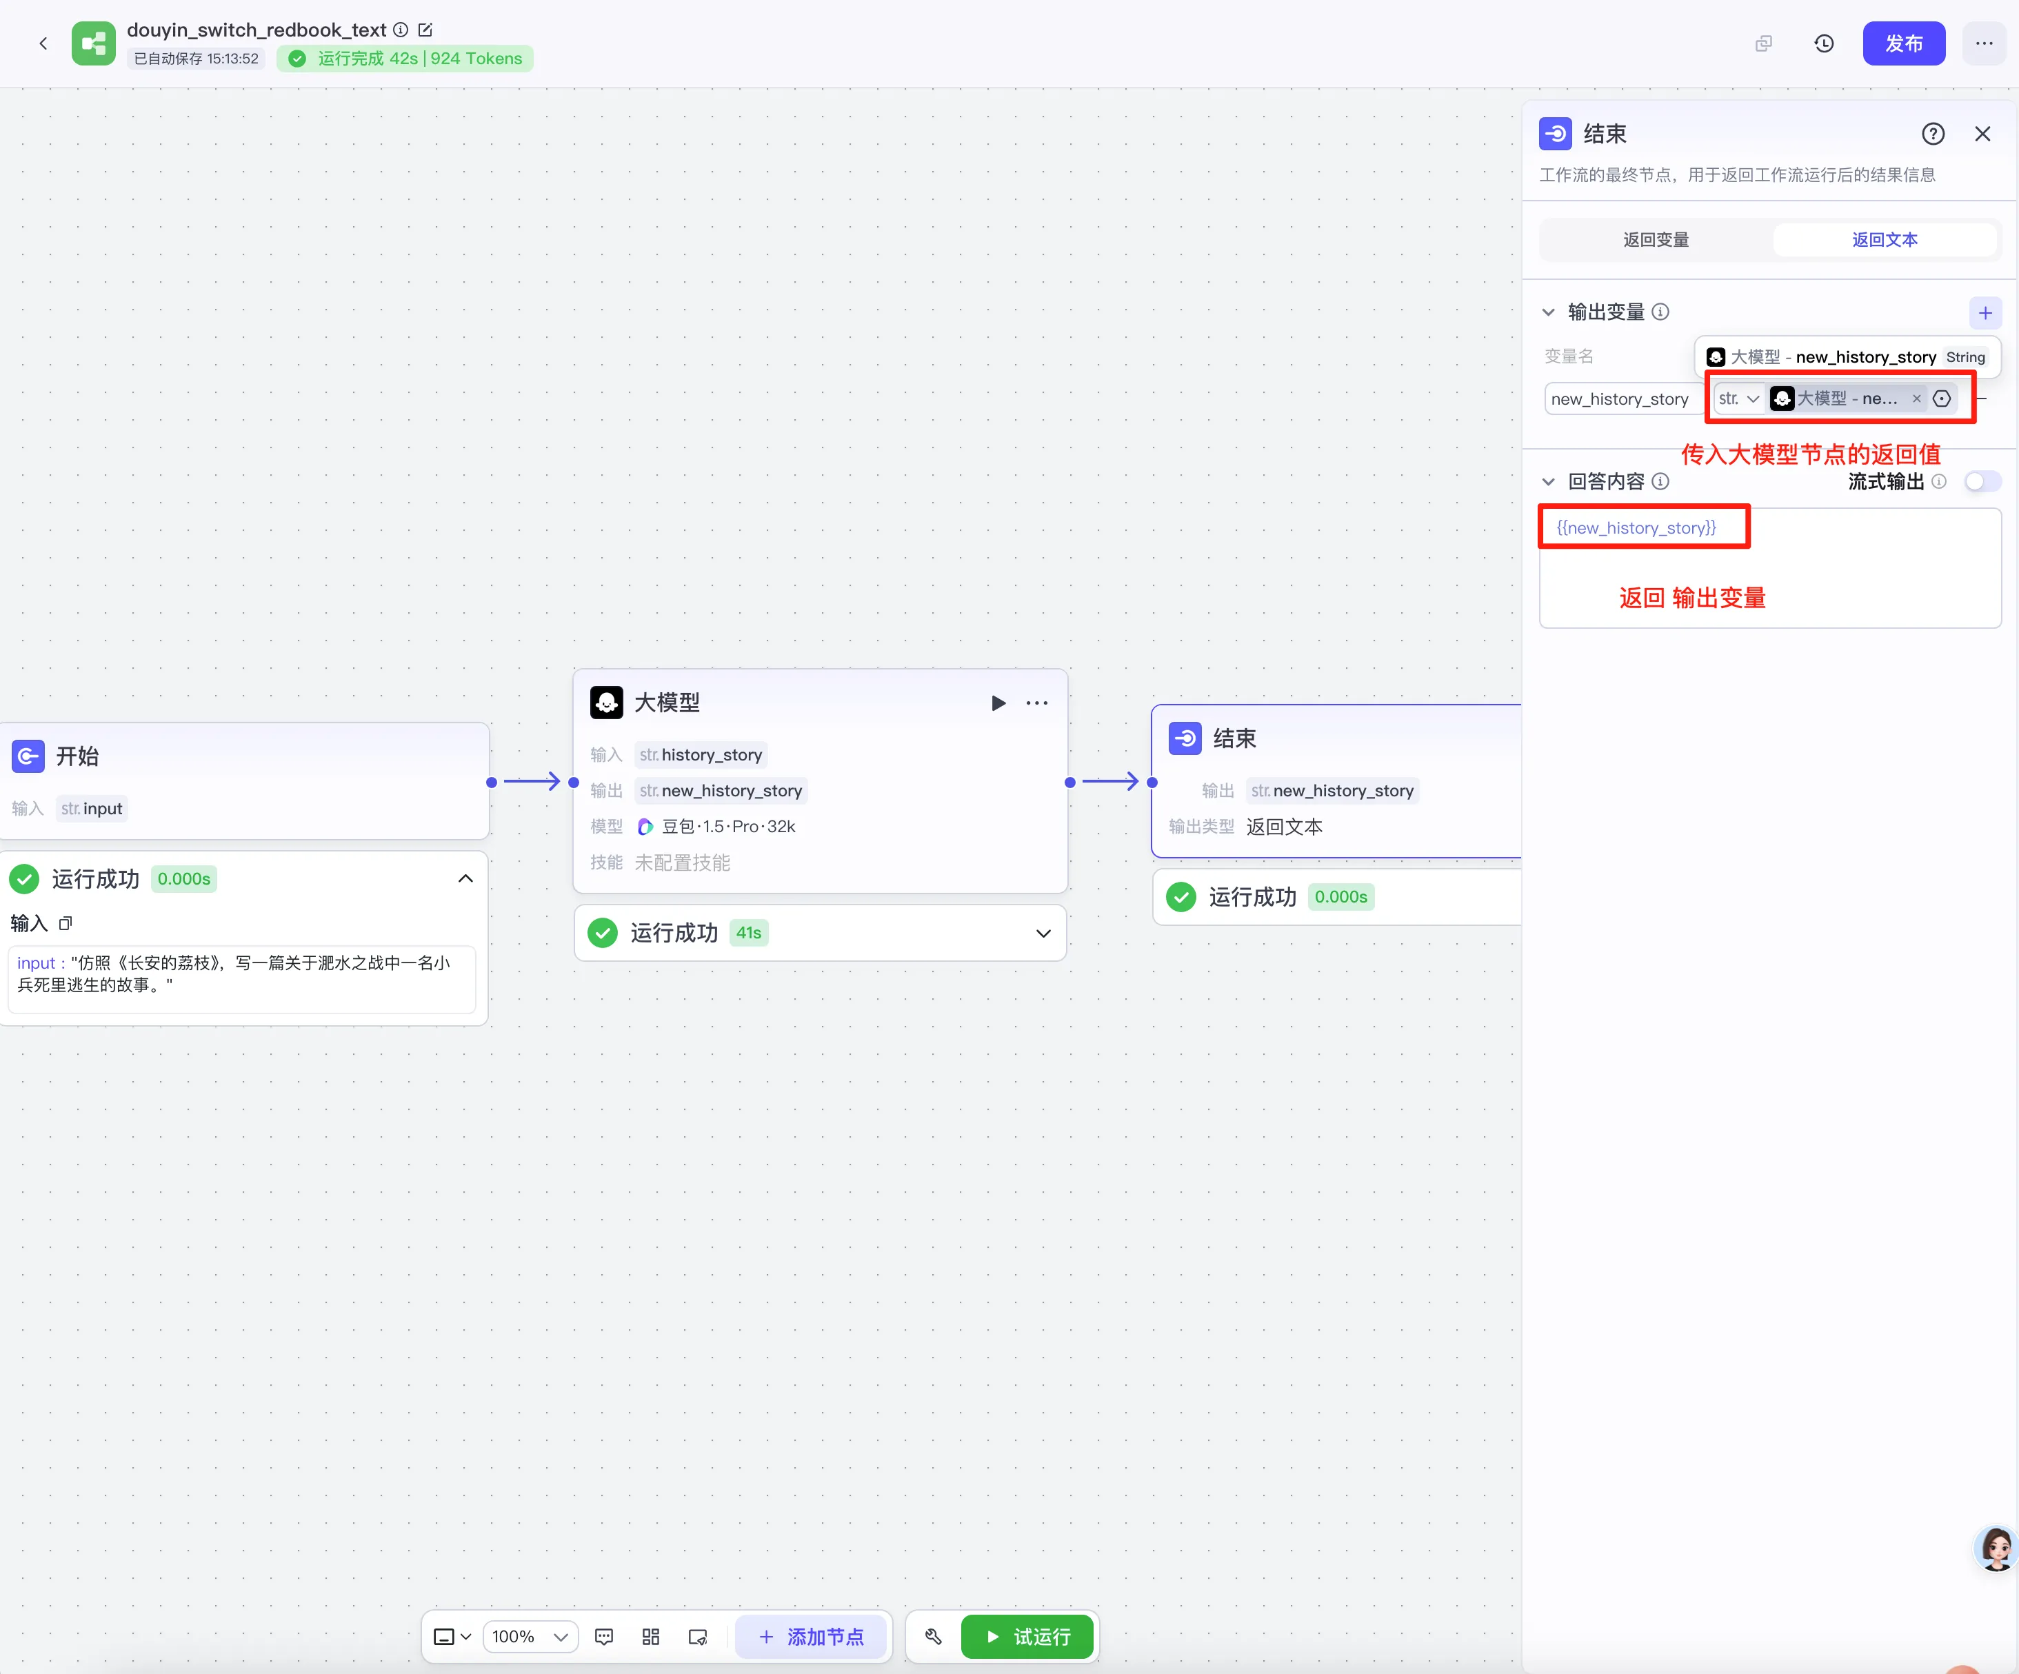This screenshot has height=1674, width=2019.
Task: Open the str. type dropdown
Action: (x=1738, y=398)
